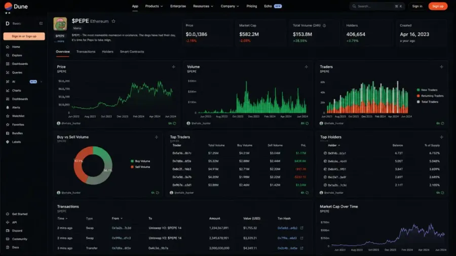Image resolution: width=456 pixels, height=256 pixels.
Task: Expand the Price chart panel with its cross icon
Action: click(174, 67)
